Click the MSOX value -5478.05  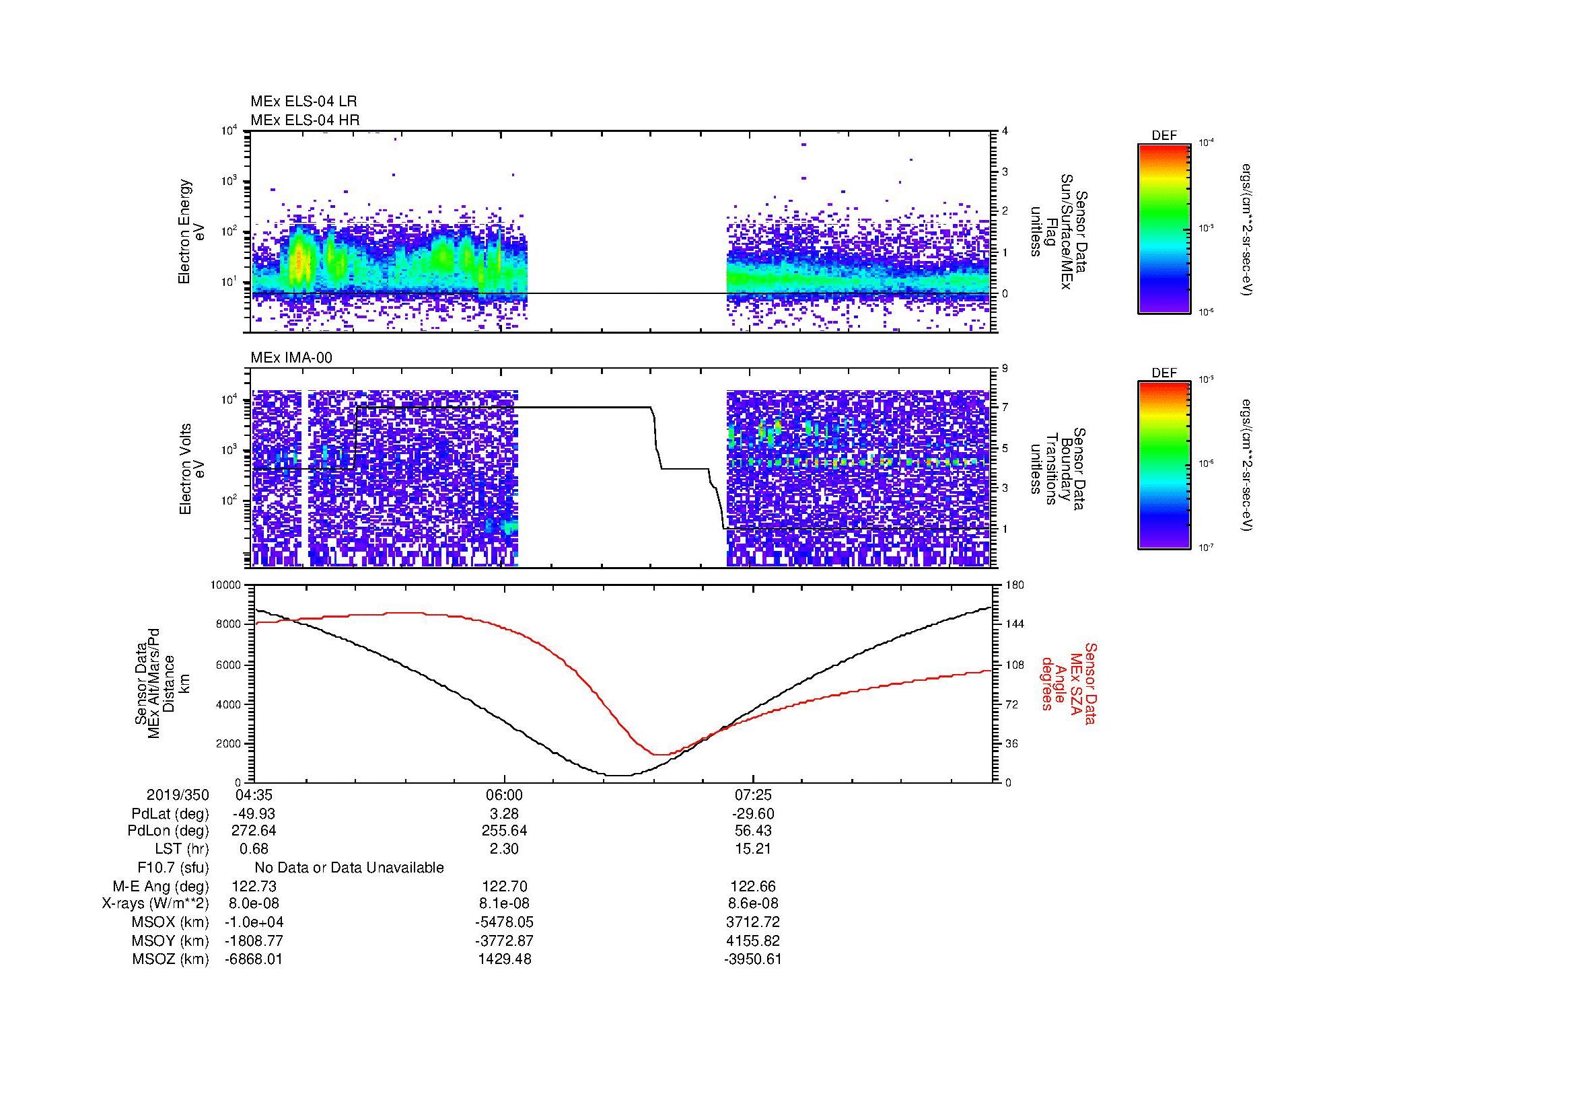504,923
